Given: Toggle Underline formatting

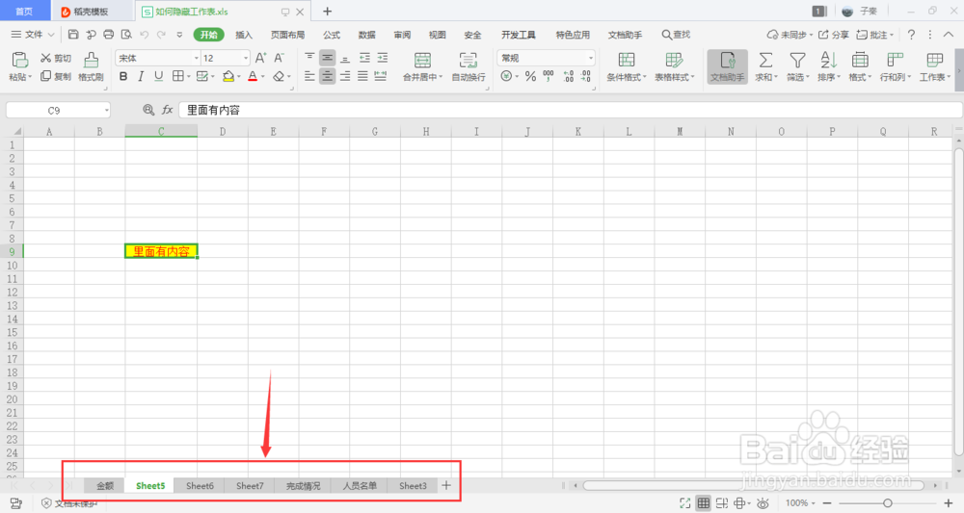Looking at the screenshot, I should (159, 76).
